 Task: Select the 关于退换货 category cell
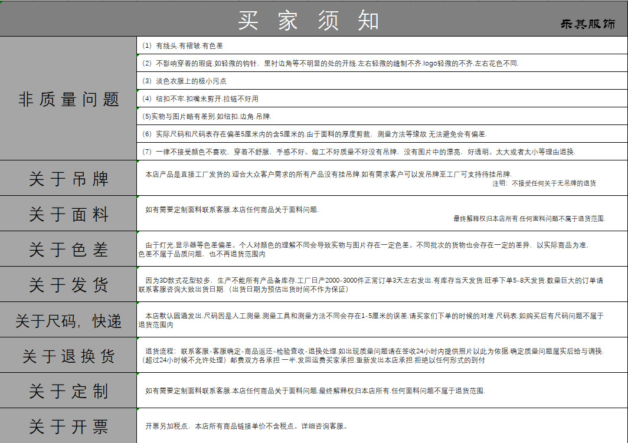(x=68, y=355)
